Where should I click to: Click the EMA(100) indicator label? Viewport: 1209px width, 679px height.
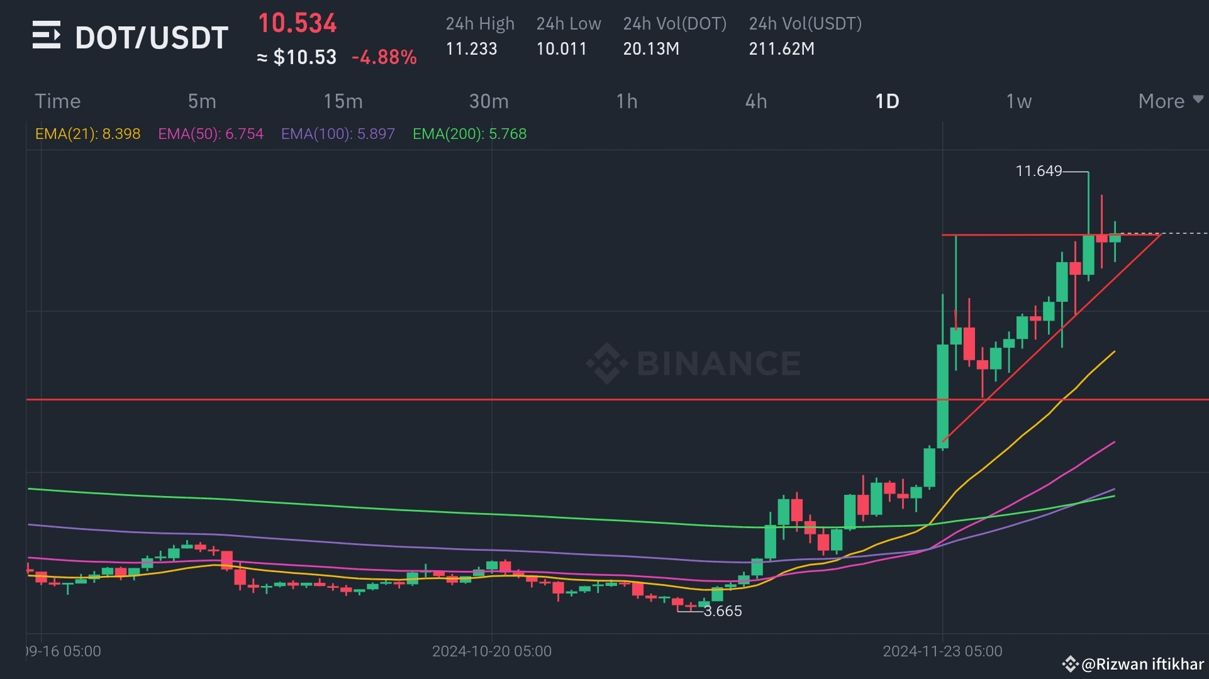(x=338, y=134)
